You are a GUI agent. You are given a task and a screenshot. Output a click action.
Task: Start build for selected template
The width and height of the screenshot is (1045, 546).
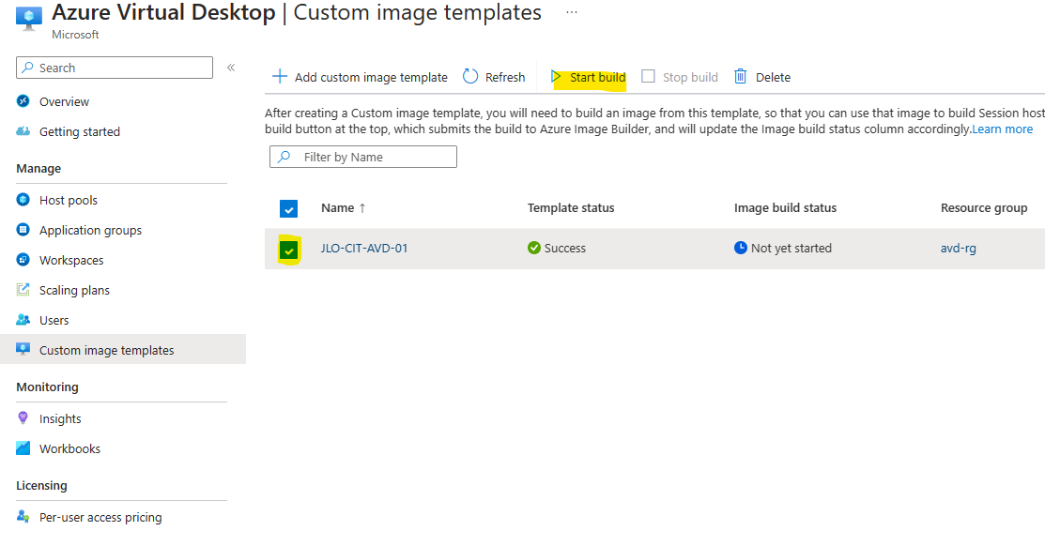598,77
